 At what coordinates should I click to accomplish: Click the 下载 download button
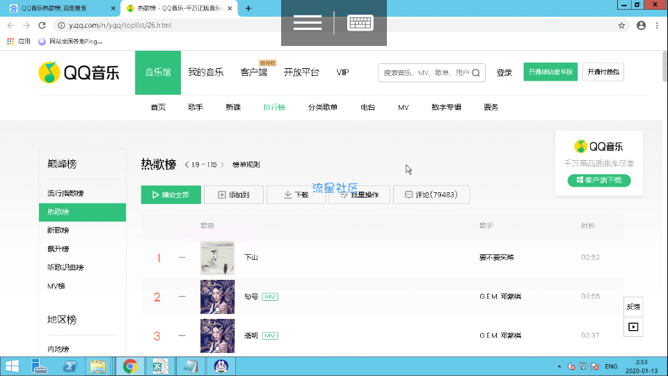(x=296, y=195)
